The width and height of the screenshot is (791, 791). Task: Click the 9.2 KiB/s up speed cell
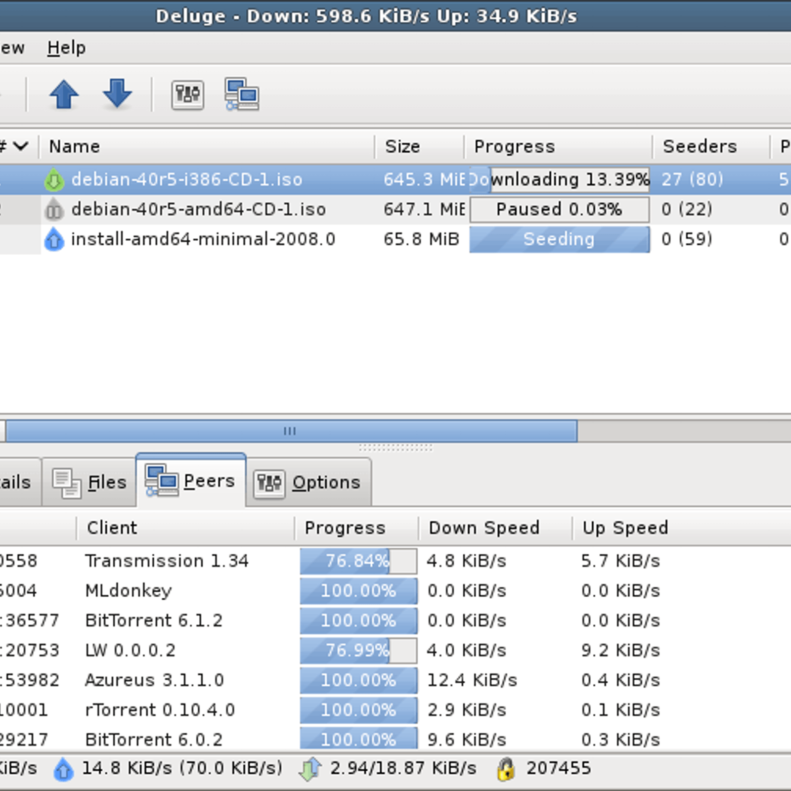620,651
